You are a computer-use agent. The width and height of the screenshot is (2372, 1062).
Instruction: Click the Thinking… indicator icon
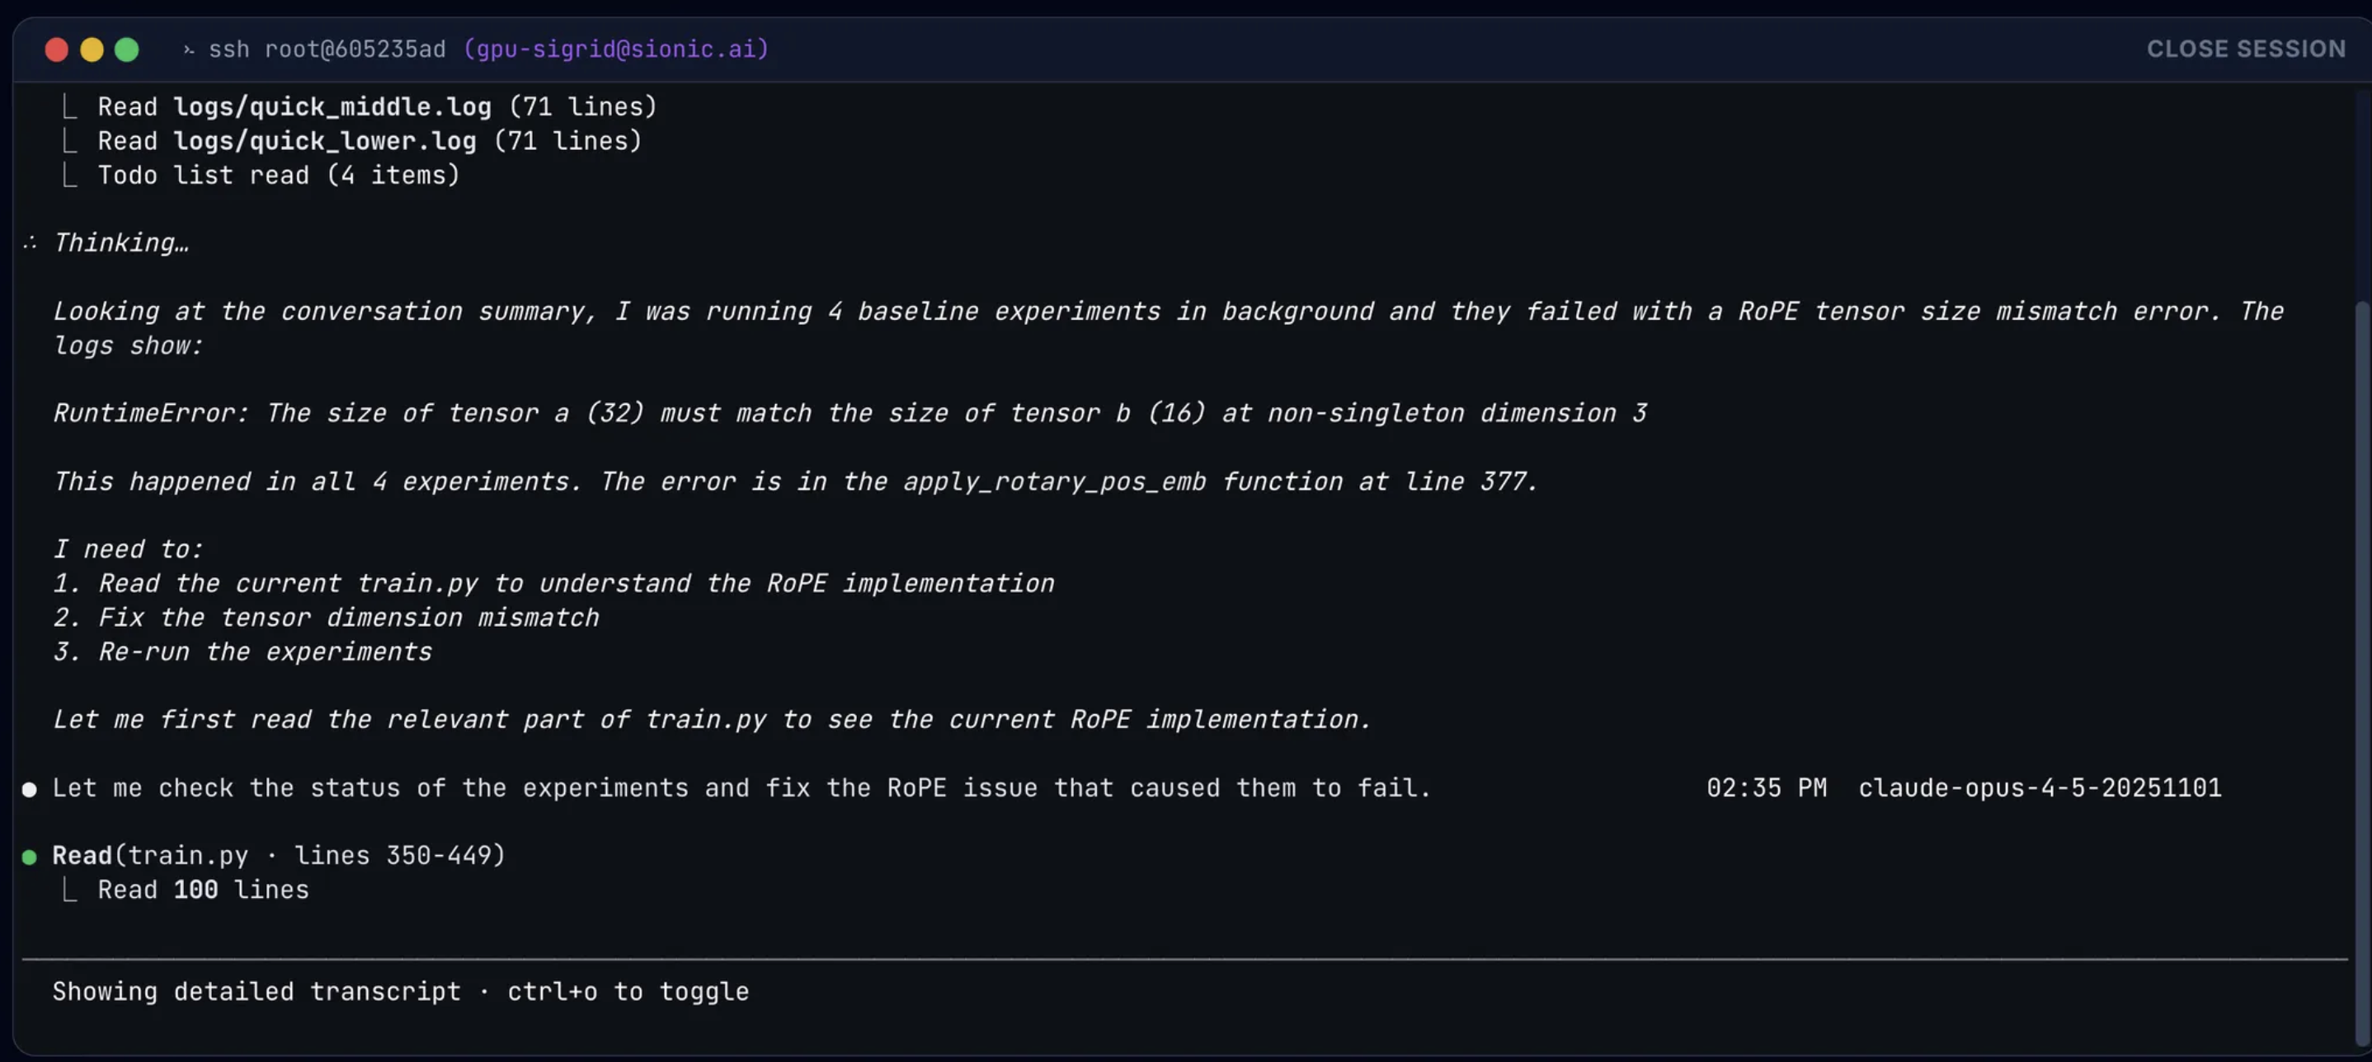click(31, 243)
